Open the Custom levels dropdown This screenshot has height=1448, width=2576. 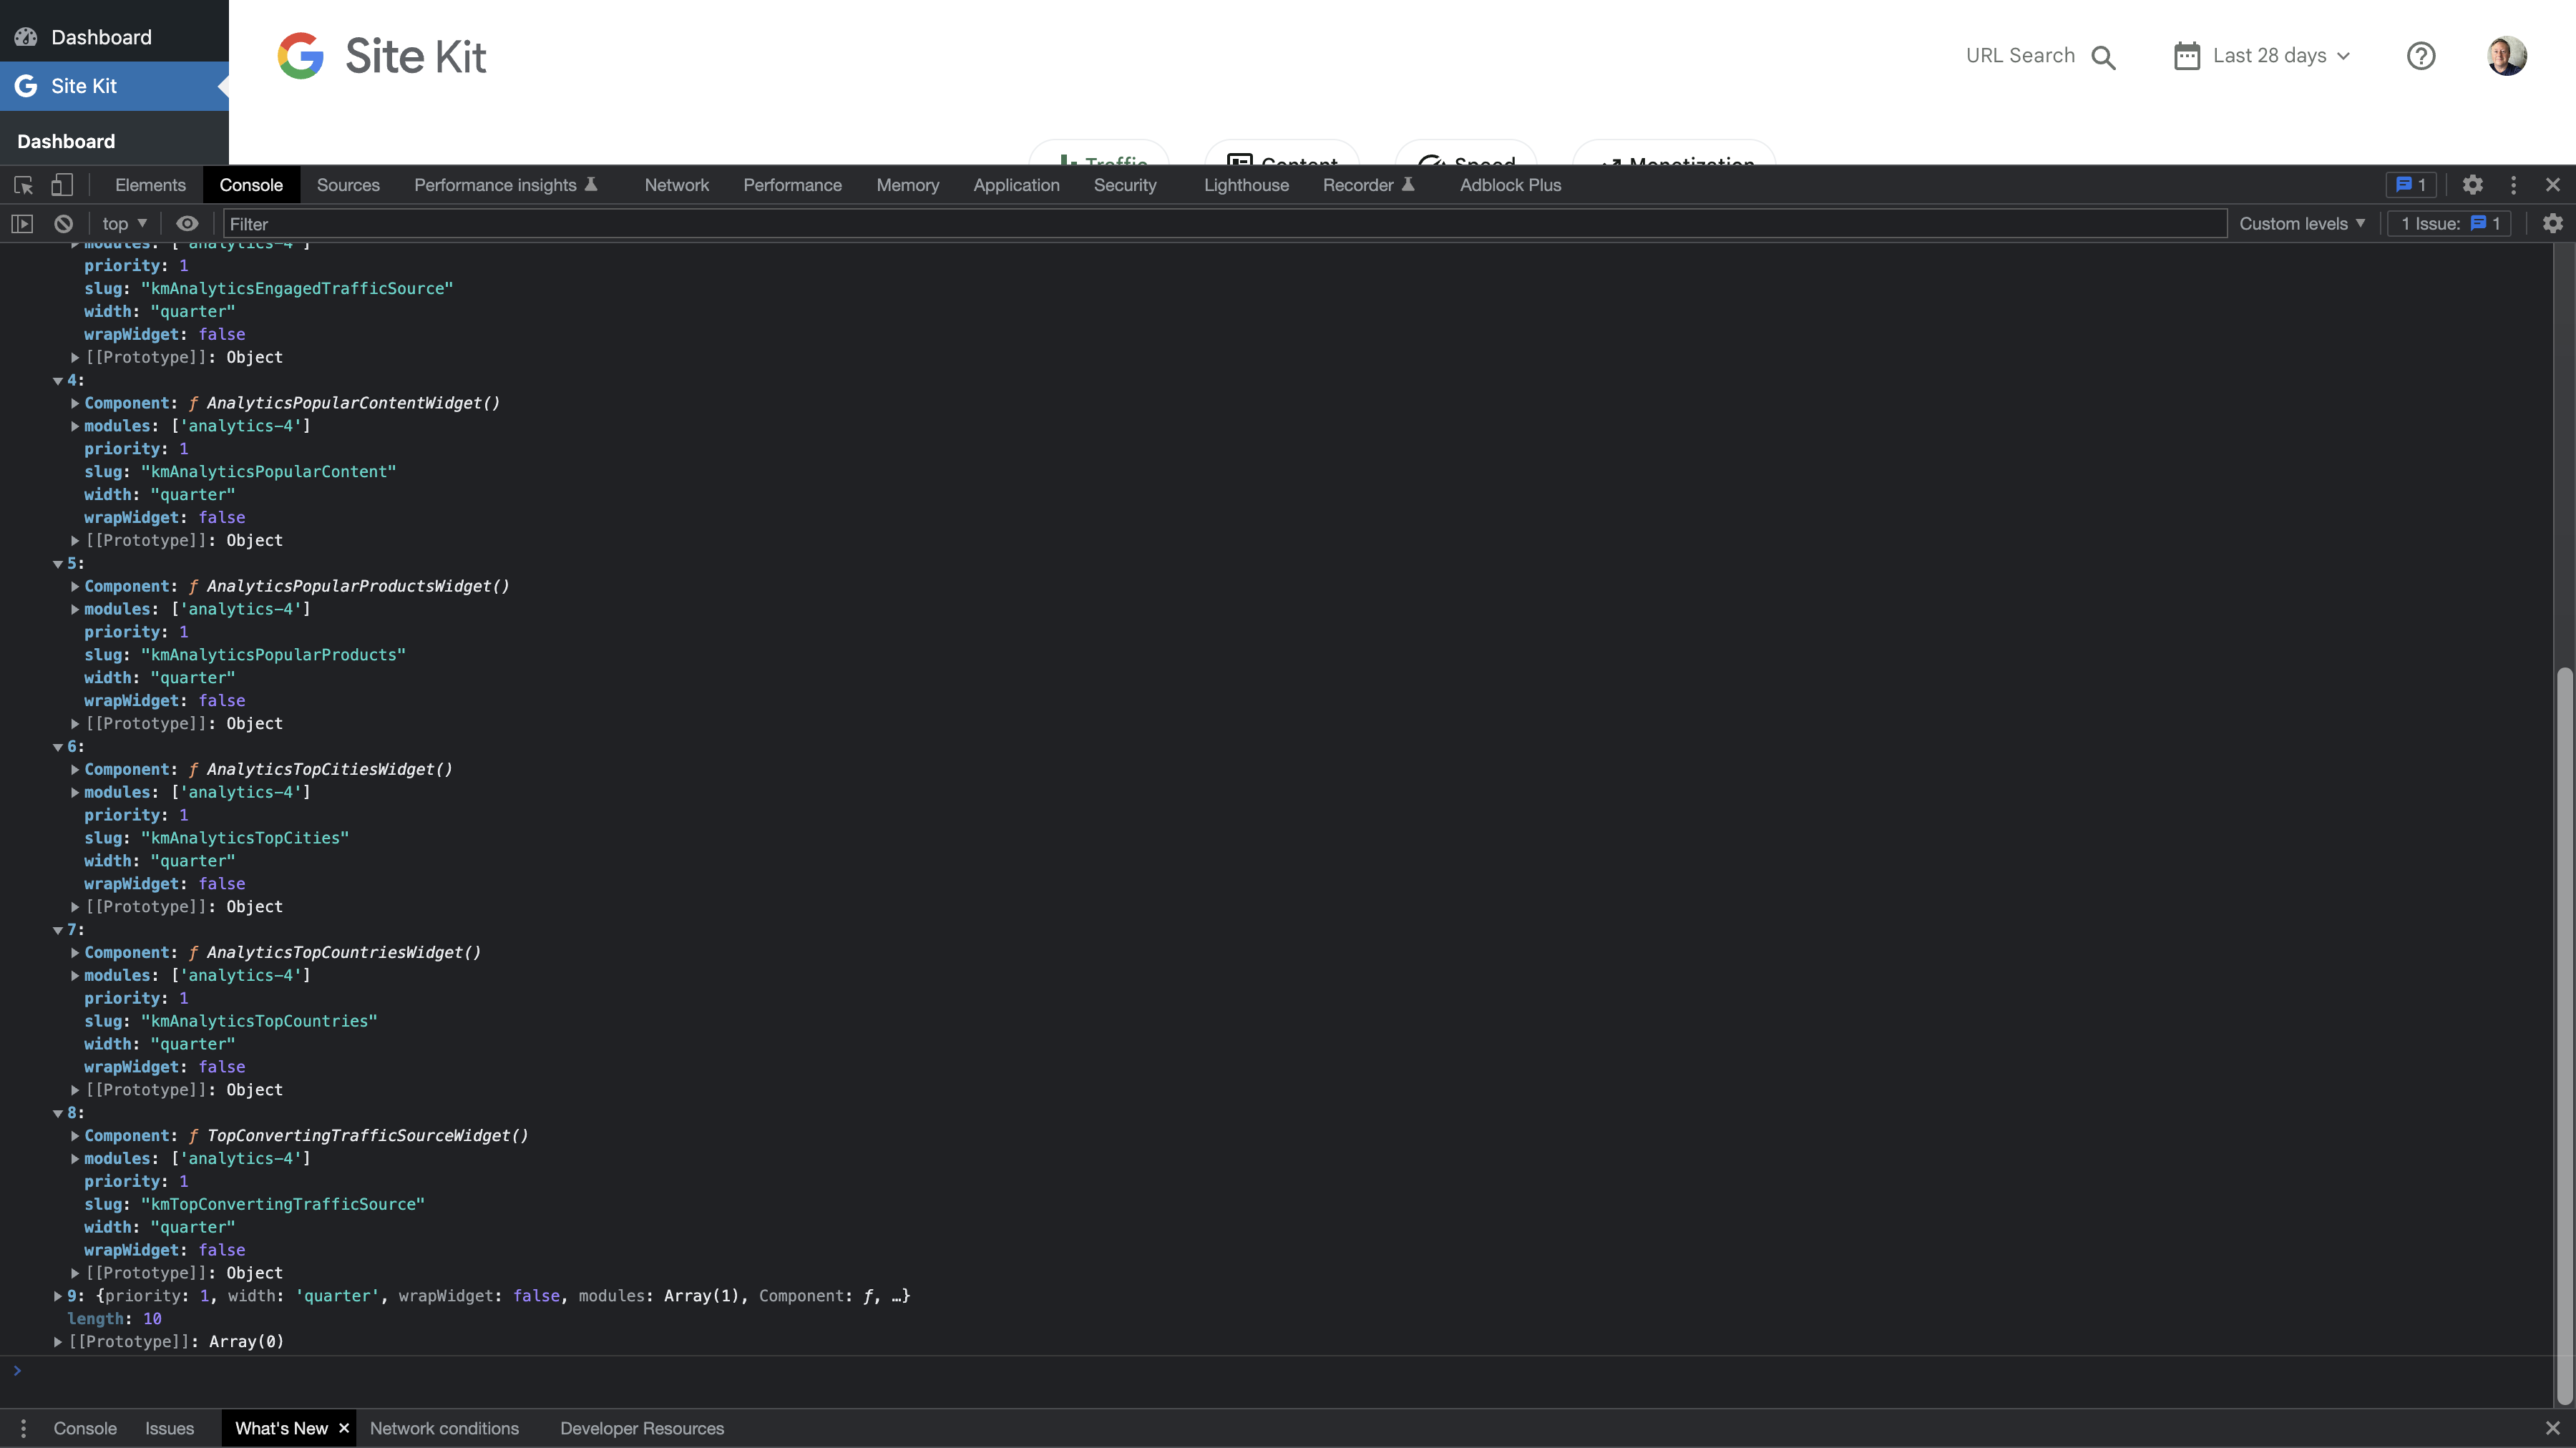point(2302,223)
